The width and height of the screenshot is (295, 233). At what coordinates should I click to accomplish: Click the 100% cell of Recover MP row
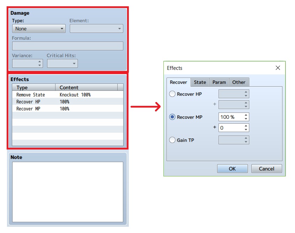coord(65,109)
